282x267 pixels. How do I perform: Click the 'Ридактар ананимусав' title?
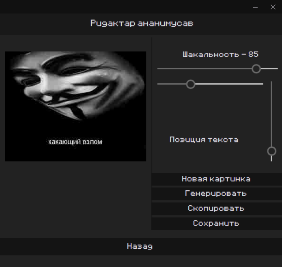(142, 24)
